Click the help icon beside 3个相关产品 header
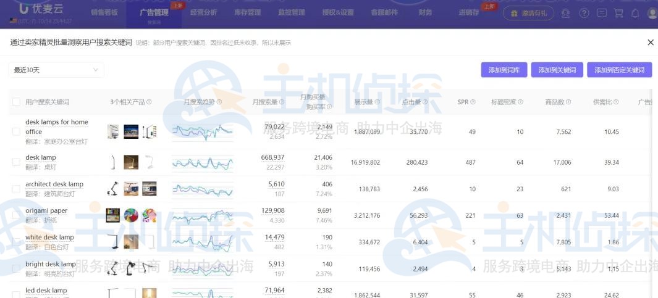658x298 pixels. pos(149,102)
